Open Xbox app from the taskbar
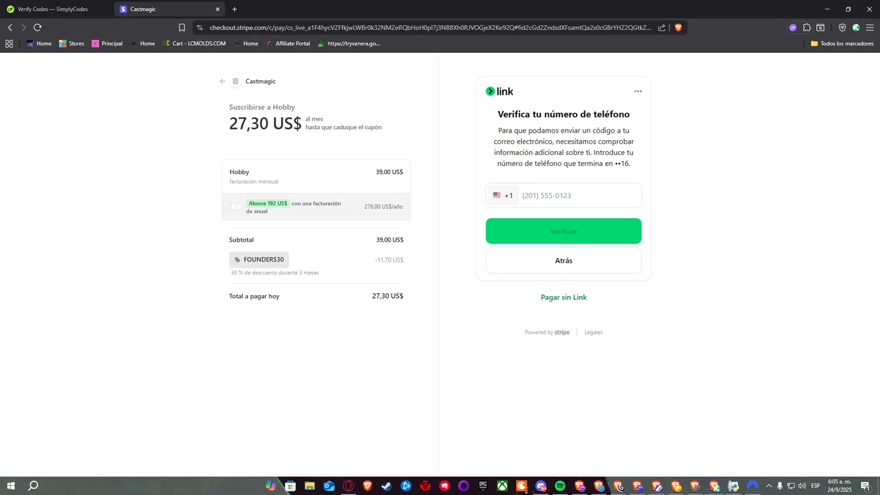This screenshot has width=880, height=495. tap(502, 486)
